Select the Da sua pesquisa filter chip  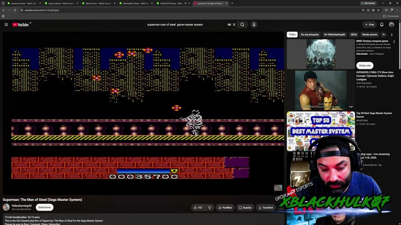(310, 35)
